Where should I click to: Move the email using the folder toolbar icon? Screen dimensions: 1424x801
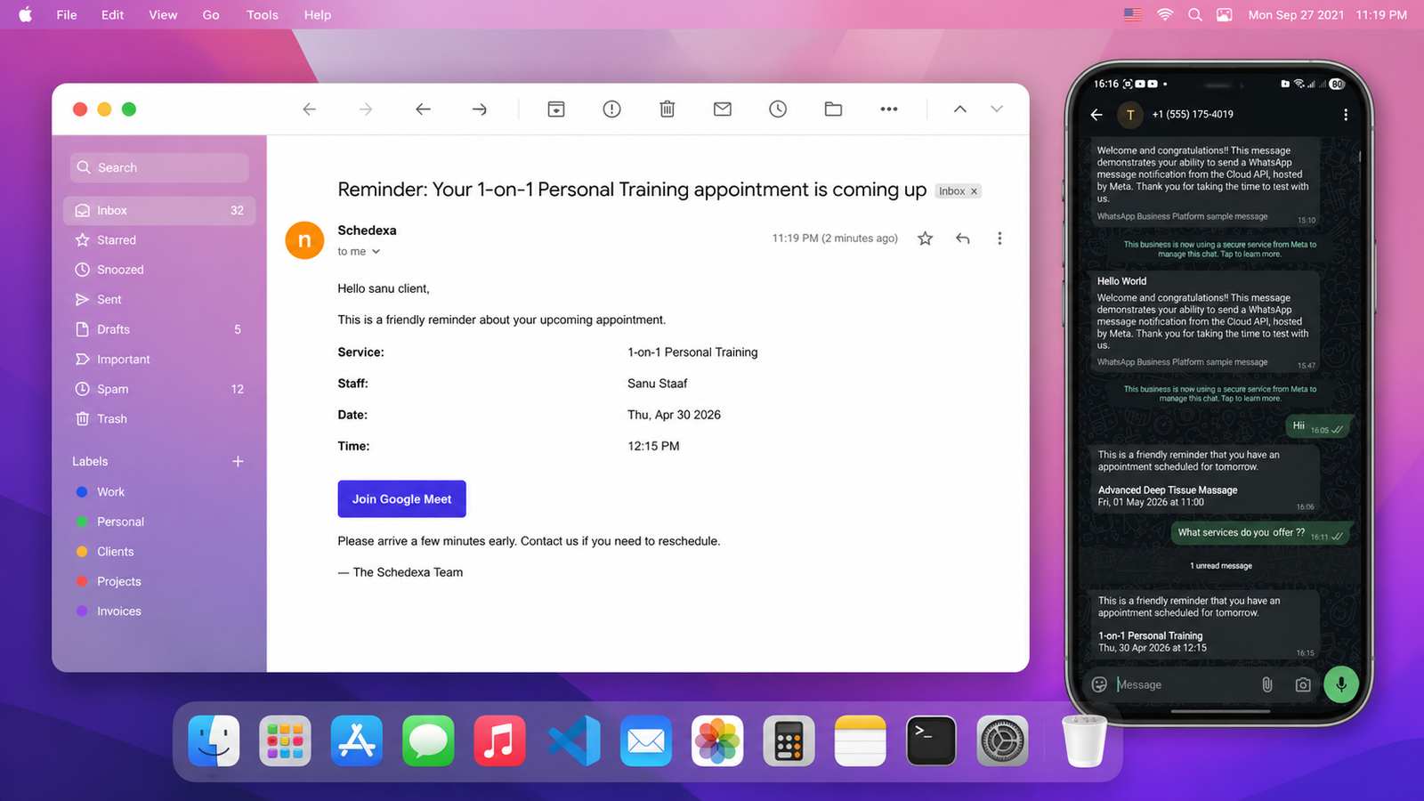pos(833,109)
